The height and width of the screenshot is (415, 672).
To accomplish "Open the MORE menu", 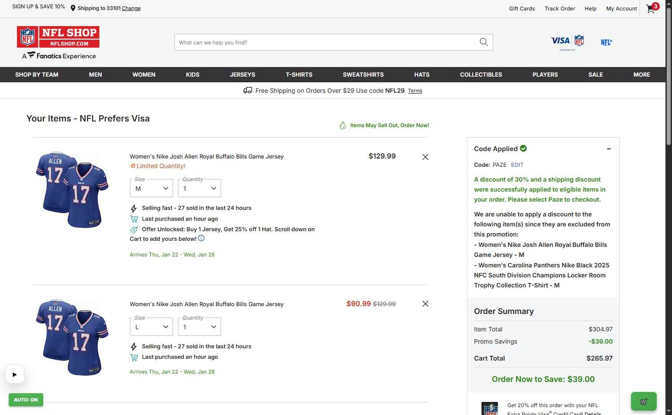I will point(642,74).
